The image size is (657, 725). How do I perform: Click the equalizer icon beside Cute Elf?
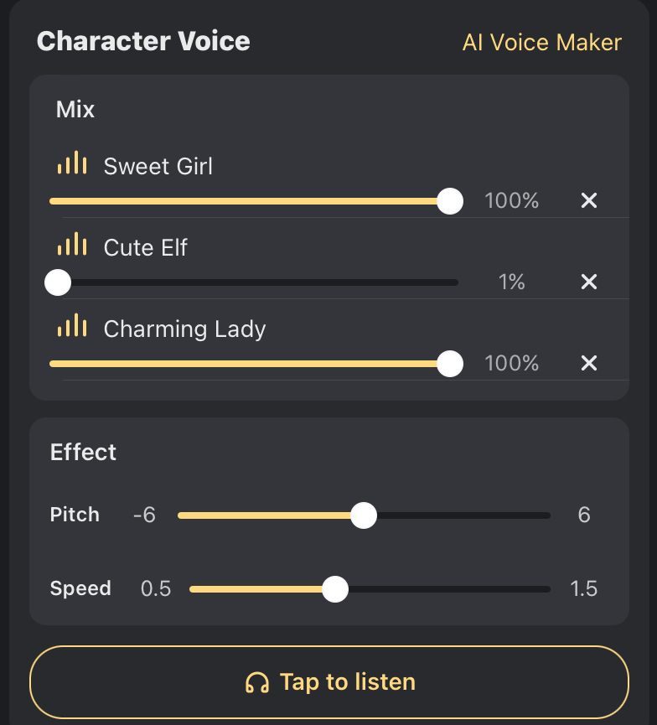(72, 245)
